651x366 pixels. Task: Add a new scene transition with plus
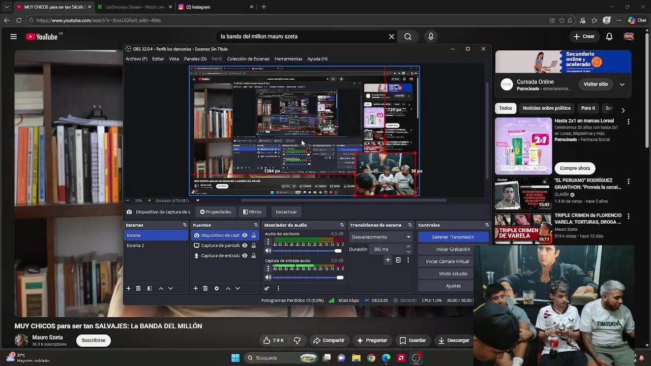(x=388, y=260)
